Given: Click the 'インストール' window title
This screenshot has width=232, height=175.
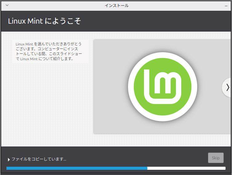Looking at the screenshot, I should click(x=117, y=6).
